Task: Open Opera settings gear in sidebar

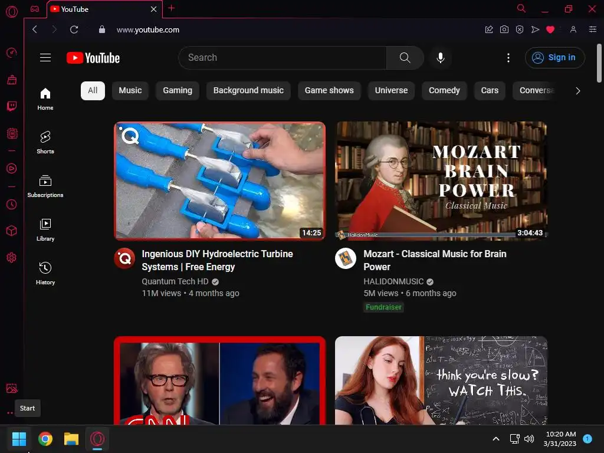Action: coord(12,258)
